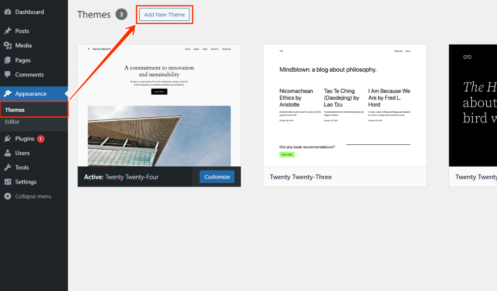
Task: Click the Plugins update count badge
Action: pos(41,139)
